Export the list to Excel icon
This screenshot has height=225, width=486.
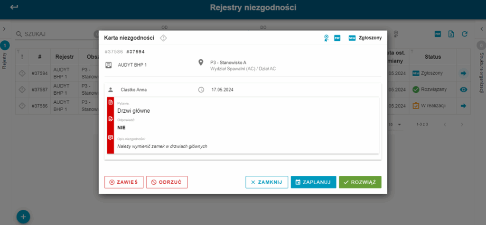(451, 34)
